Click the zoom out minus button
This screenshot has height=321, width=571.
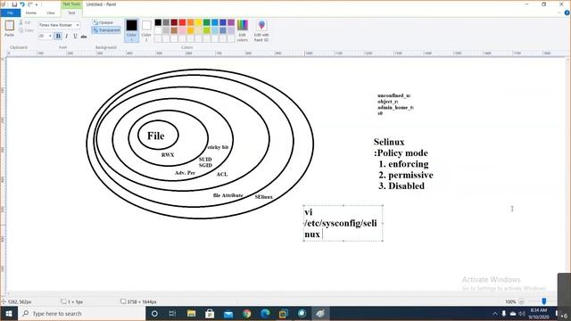[x=521, y=301]
